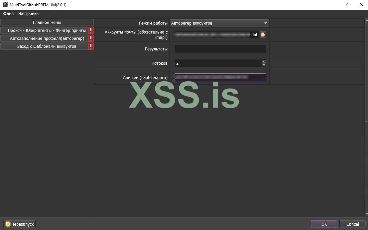Click the mail accounts file path field

[216, 35]
